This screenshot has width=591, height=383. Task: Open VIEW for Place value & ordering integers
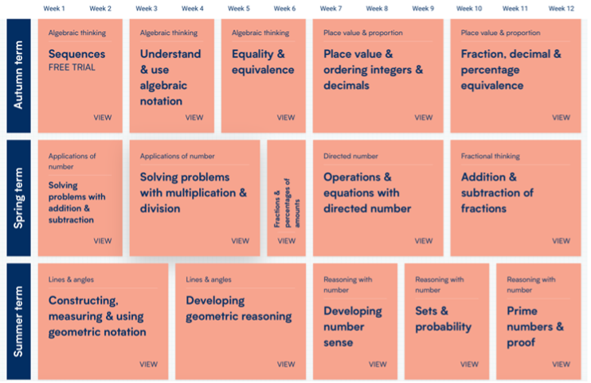tap(424, 118)
